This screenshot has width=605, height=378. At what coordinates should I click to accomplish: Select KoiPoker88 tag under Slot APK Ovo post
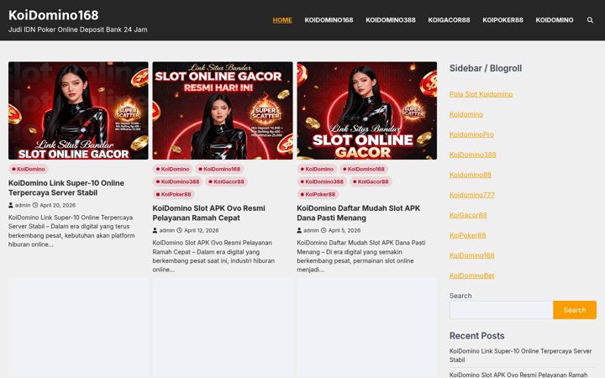[x=173, y=194]
